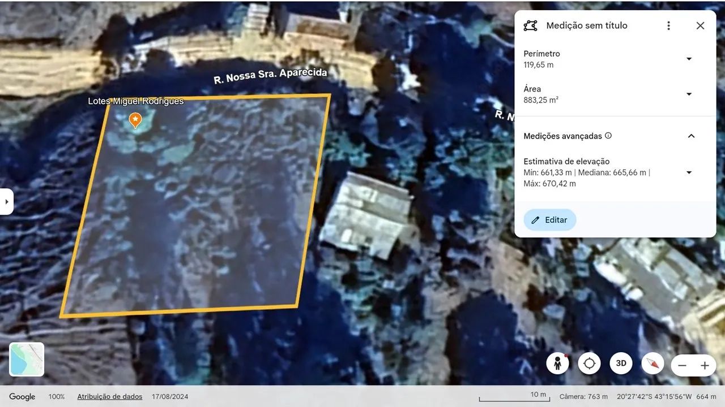Open three-dot menu in measurement panel
The width and height of the screenshot is (725, 407).
(x=668, y=25)
